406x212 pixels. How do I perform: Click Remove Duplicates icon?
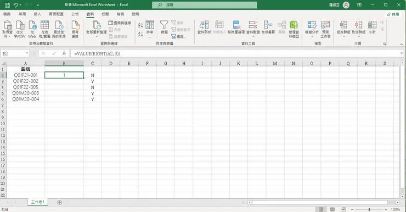pyautogui.click(x=236, y=25)
